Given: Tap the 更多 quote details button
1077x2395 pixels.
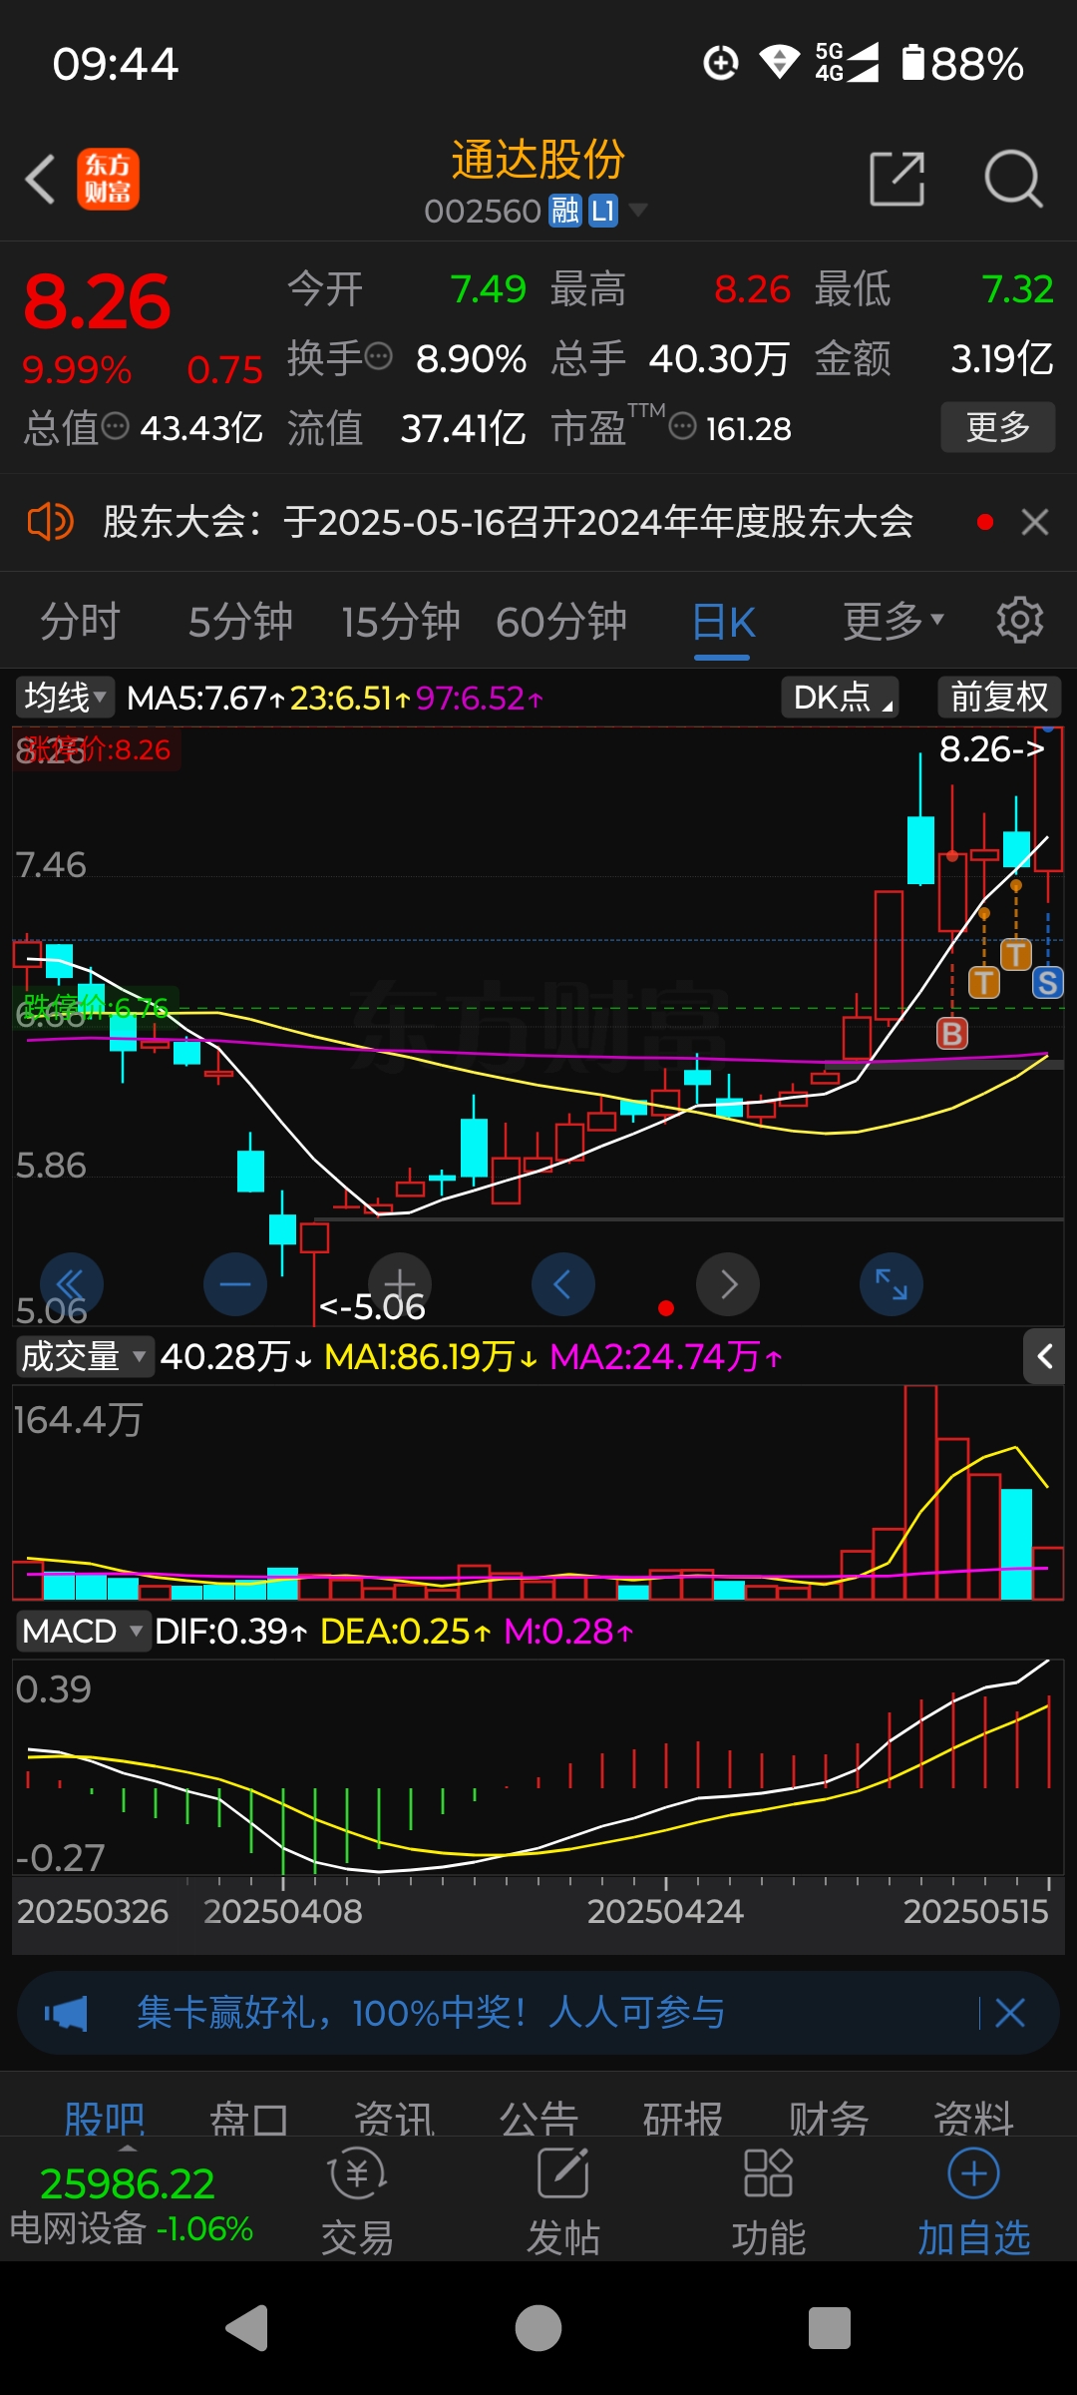Looking at the screenshot, I should click(x=998, y=427).
